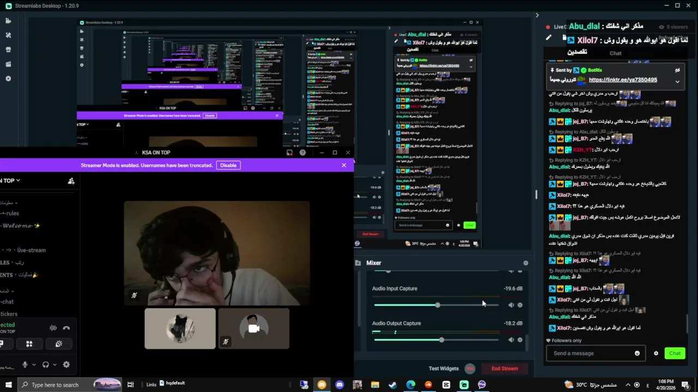This screenshot has height=392, width=698.
Task: Open Discord from the taskbar
Action: [339, 384]
